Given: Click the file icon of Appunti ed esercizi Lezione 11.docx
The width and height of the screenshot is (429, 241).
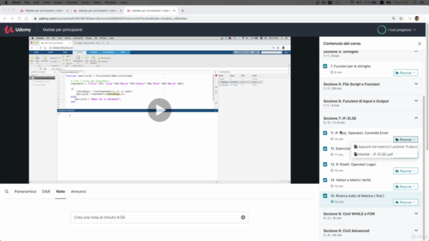Looking at the screenshot, I should (x=356, y=147).
